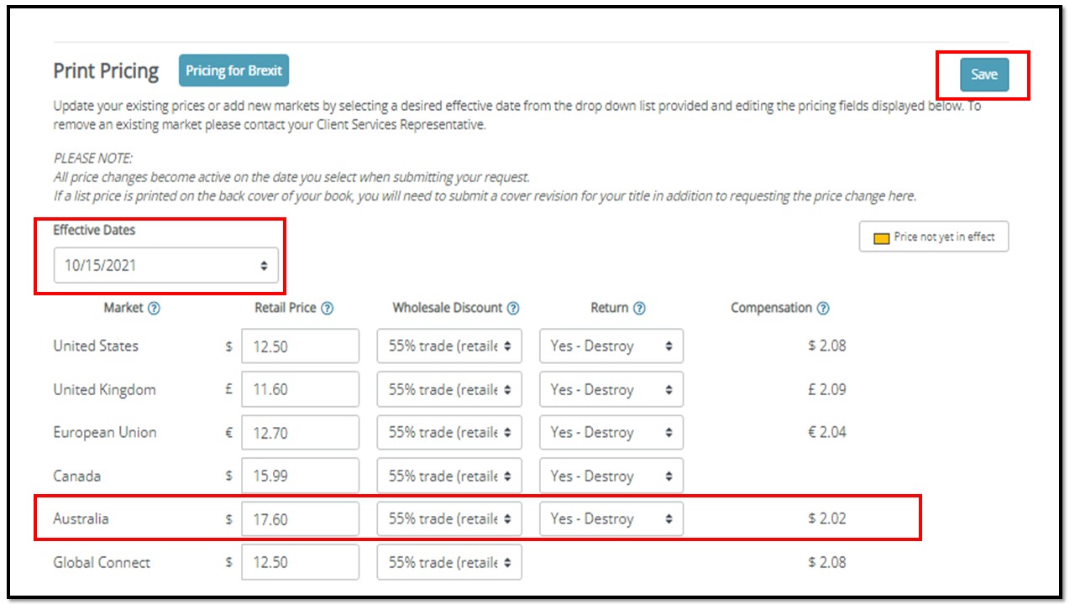Open the Effective Dates dropdown
Viewport: 1075px width, 604px height.
point(166,265)
